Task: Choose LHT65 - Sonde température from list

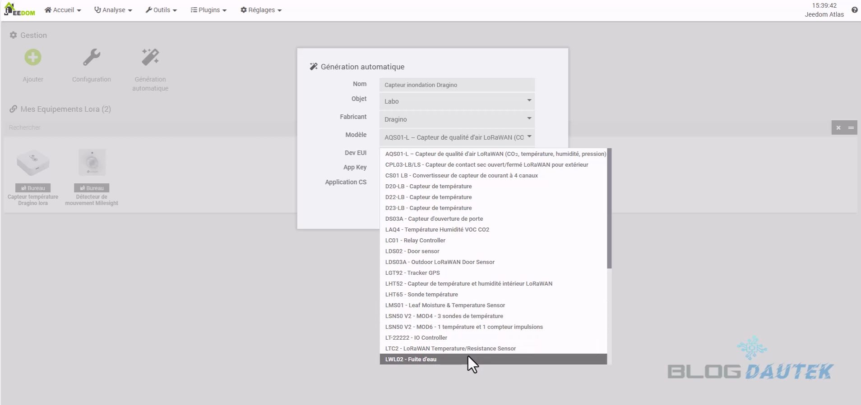Action: tap(421, 295)
